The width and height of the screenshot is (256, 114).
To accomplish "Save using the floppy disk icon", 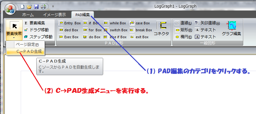I will pos(36,7).
